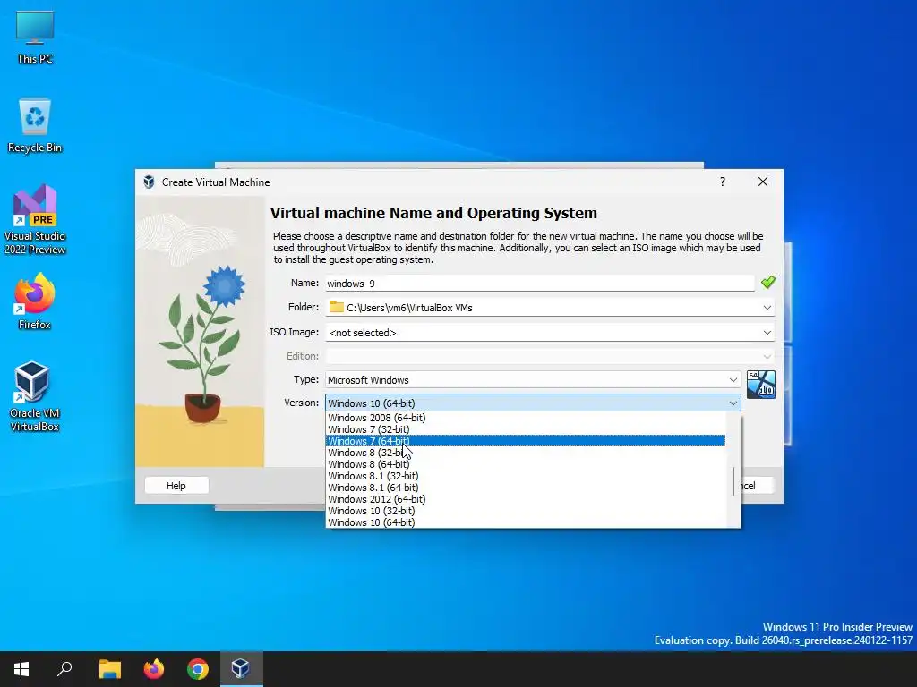Choose Windows 8.1 (32-bit) version
Image resolution: width=917 pixels, height=687 pixels.
[525, 476]
